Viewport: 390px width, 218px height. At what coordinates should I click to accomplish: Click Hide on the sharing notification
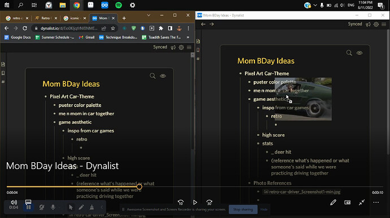coord(263,210)
